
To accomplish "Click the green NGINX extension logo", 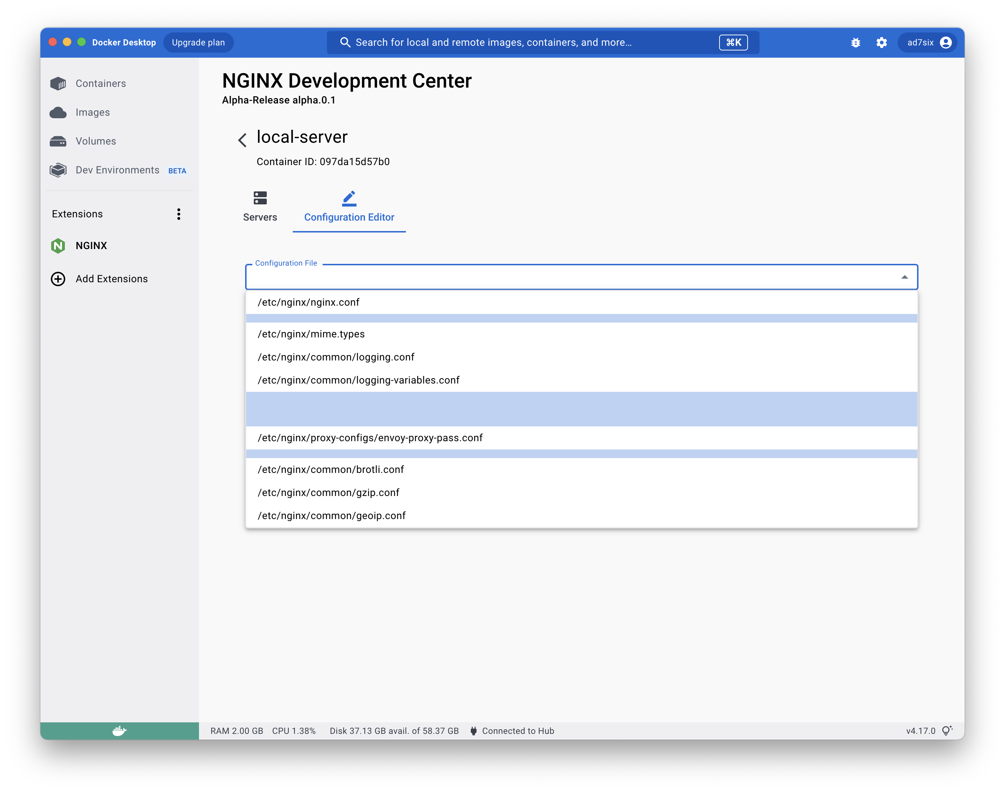I will click(x=58, y=245).
